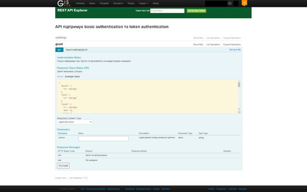Click resize handle of example value box
Viewport: 307px width, 192px height.
point(239,112)
